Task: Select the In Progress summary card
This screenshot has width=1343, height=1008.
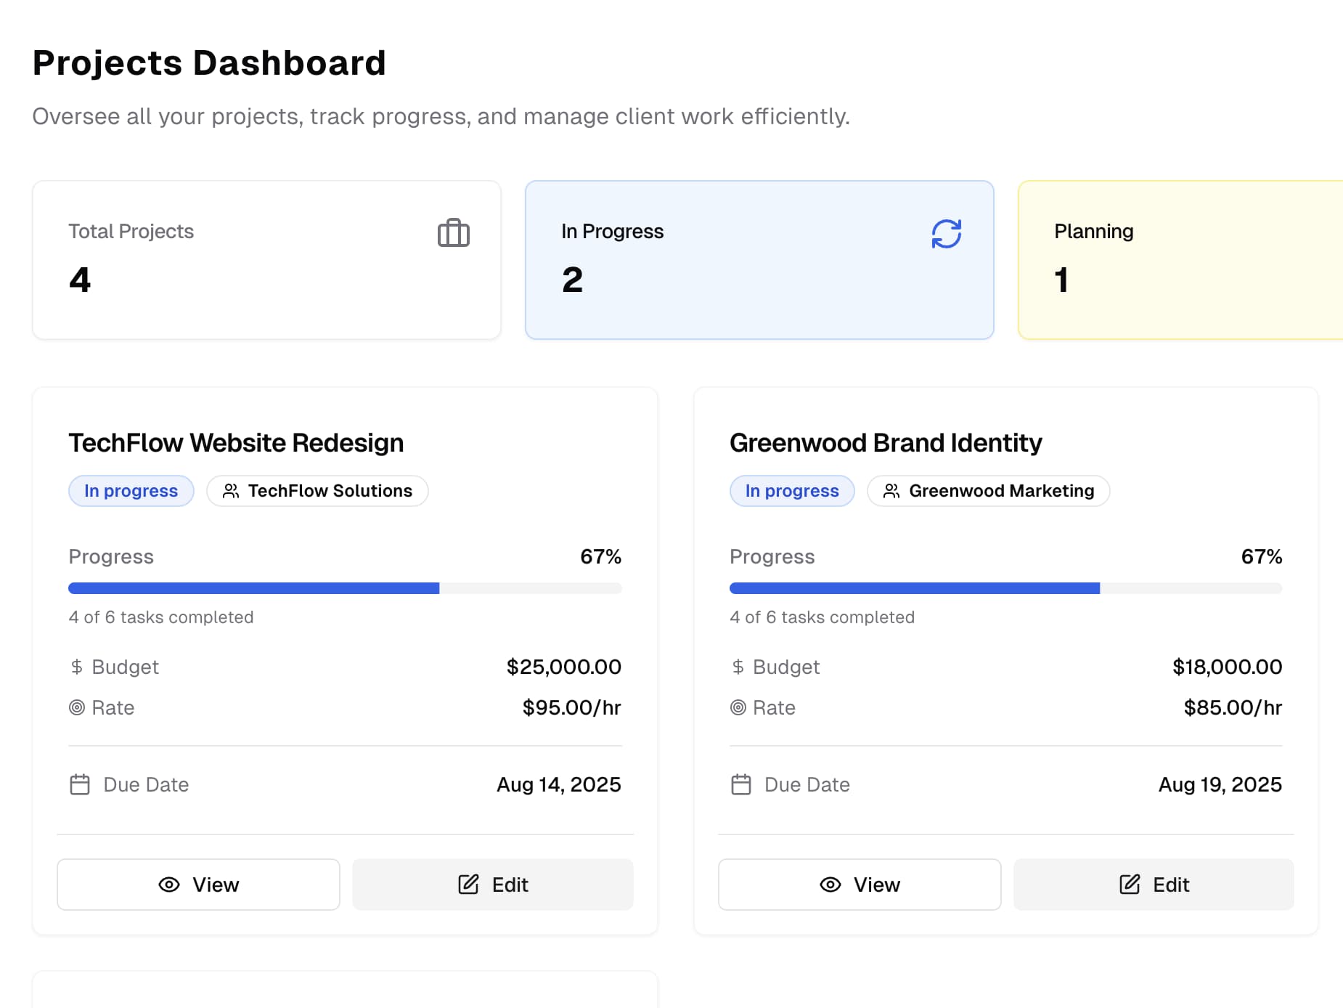Action: pyautogui.click(x=759, y=260)
